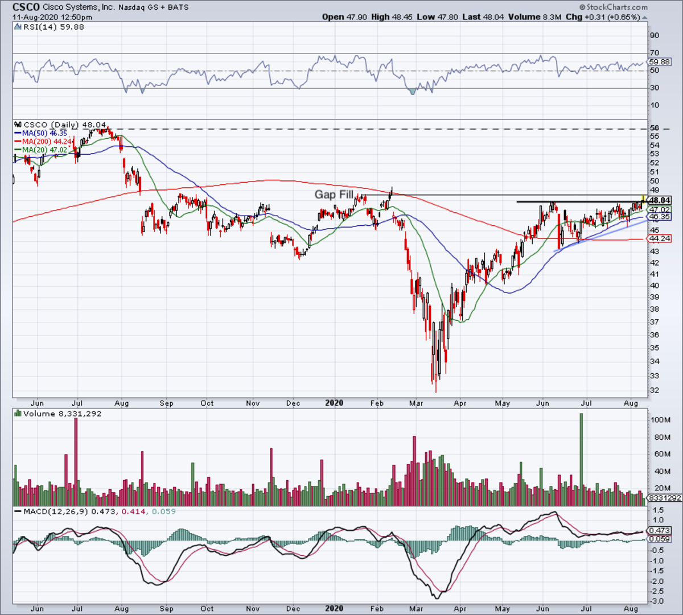
Task: Click the boxed 0.059 MACD histogram tag
Action: [660, 539]
